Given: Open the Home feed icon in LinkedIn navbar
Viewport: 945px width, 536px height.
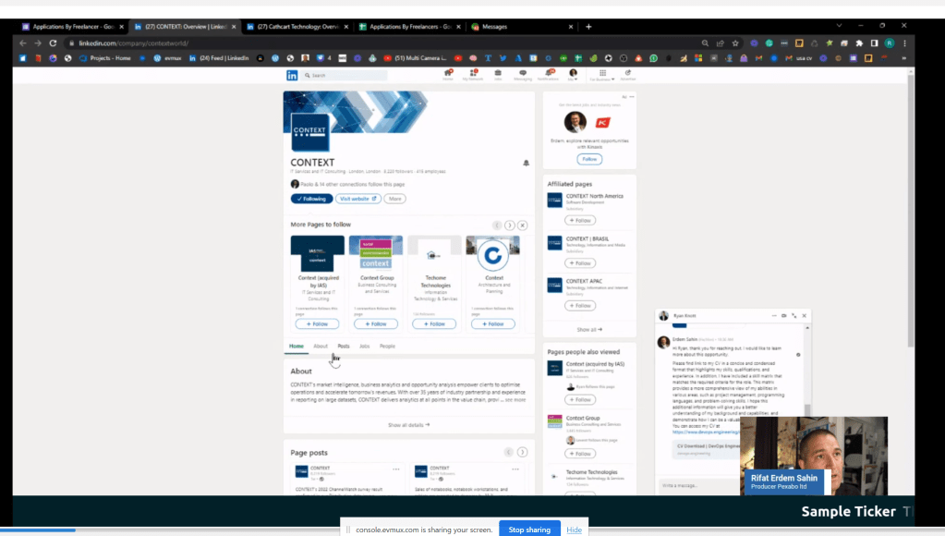Looking at the screenshot, I should (448, 75).
